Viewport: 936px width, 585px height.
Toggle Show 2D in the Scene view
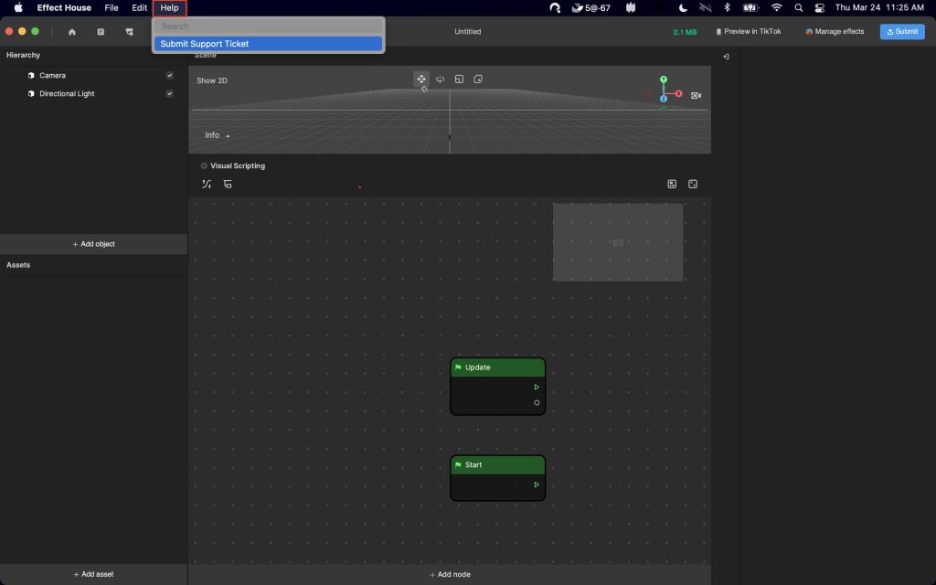point(212,80)
